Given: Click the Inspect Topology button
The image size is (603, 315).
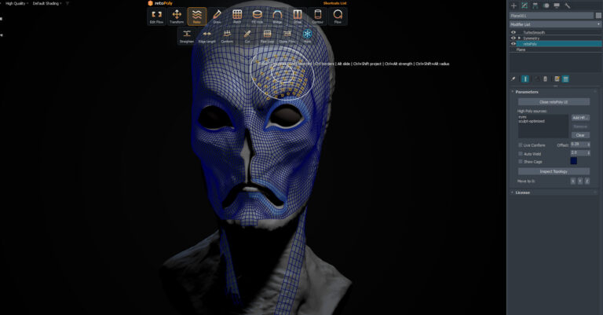Looking at the screenshot, I should 554,171.
